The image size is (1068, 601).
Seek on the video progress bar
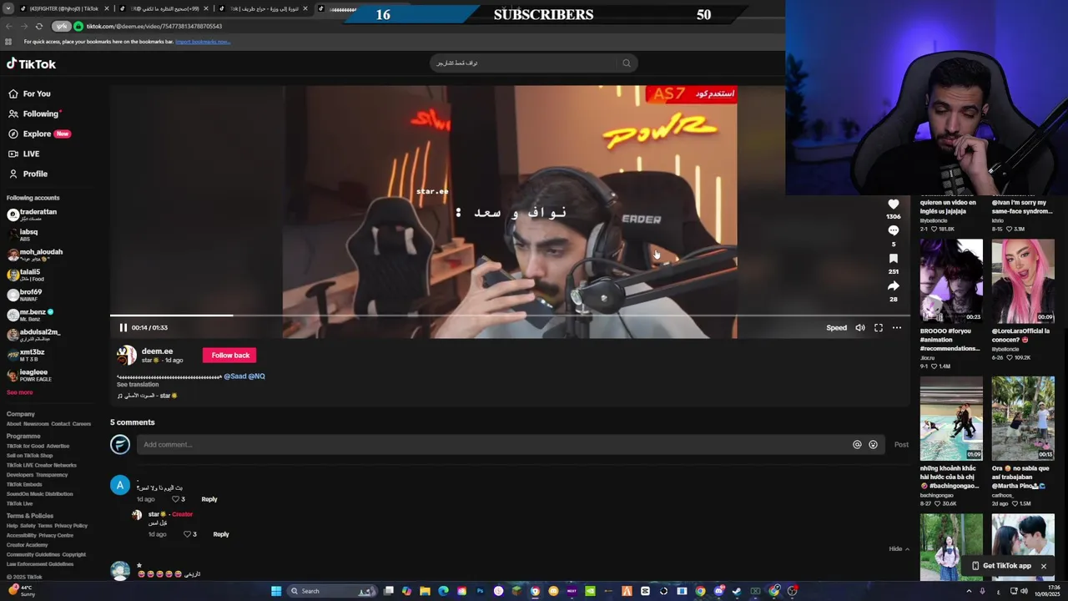coord(510,316)
